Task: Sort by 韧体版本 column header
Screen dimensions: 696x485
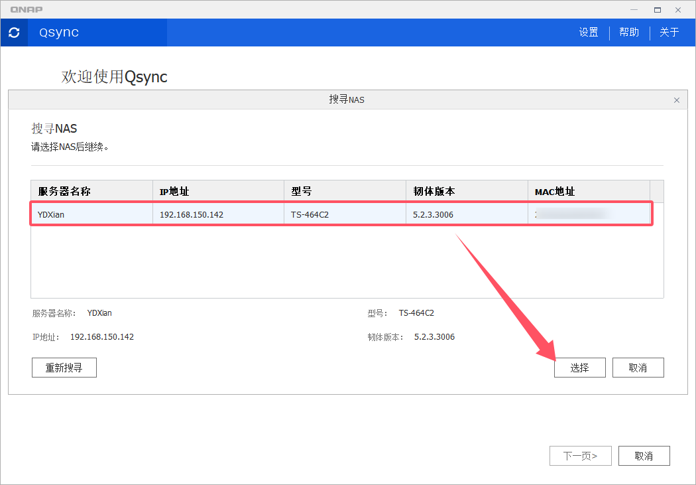Action: tap(467, 192)
